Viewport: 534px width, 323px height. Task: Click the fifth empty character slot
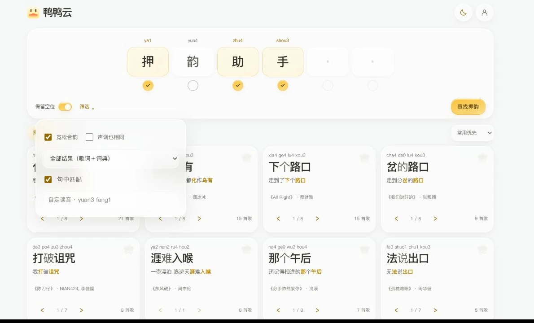pos(328,61)
